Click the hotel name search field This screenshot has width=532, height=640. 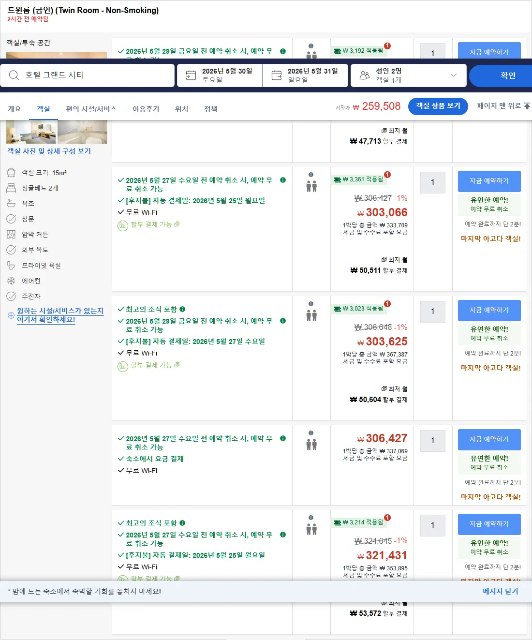click(88, 75)
